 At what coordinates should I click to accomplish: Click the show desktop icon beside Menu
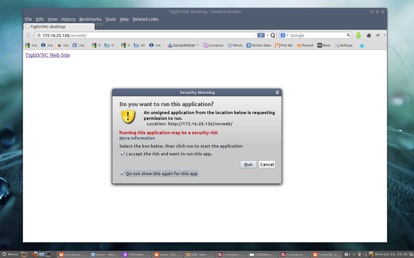coord(24,254)
